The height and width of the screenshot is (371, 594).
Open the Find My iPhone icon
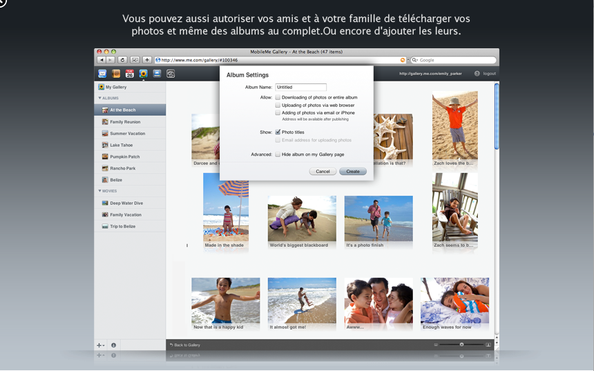[171, 74]
